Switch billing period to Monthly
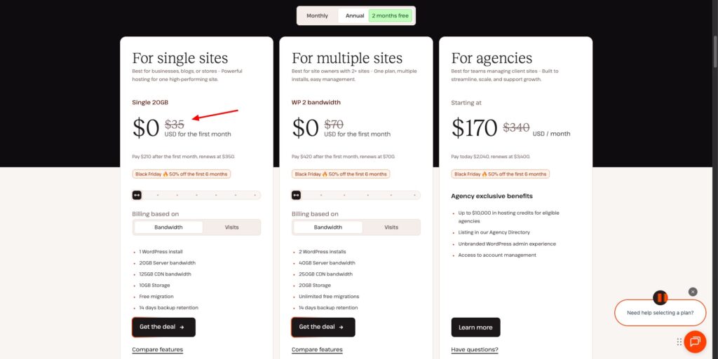This screenshot has width=718, height=359. [317, 15]
